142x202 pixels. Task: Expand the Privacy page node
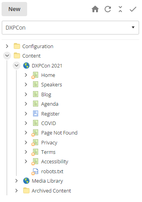click(26, 142)
